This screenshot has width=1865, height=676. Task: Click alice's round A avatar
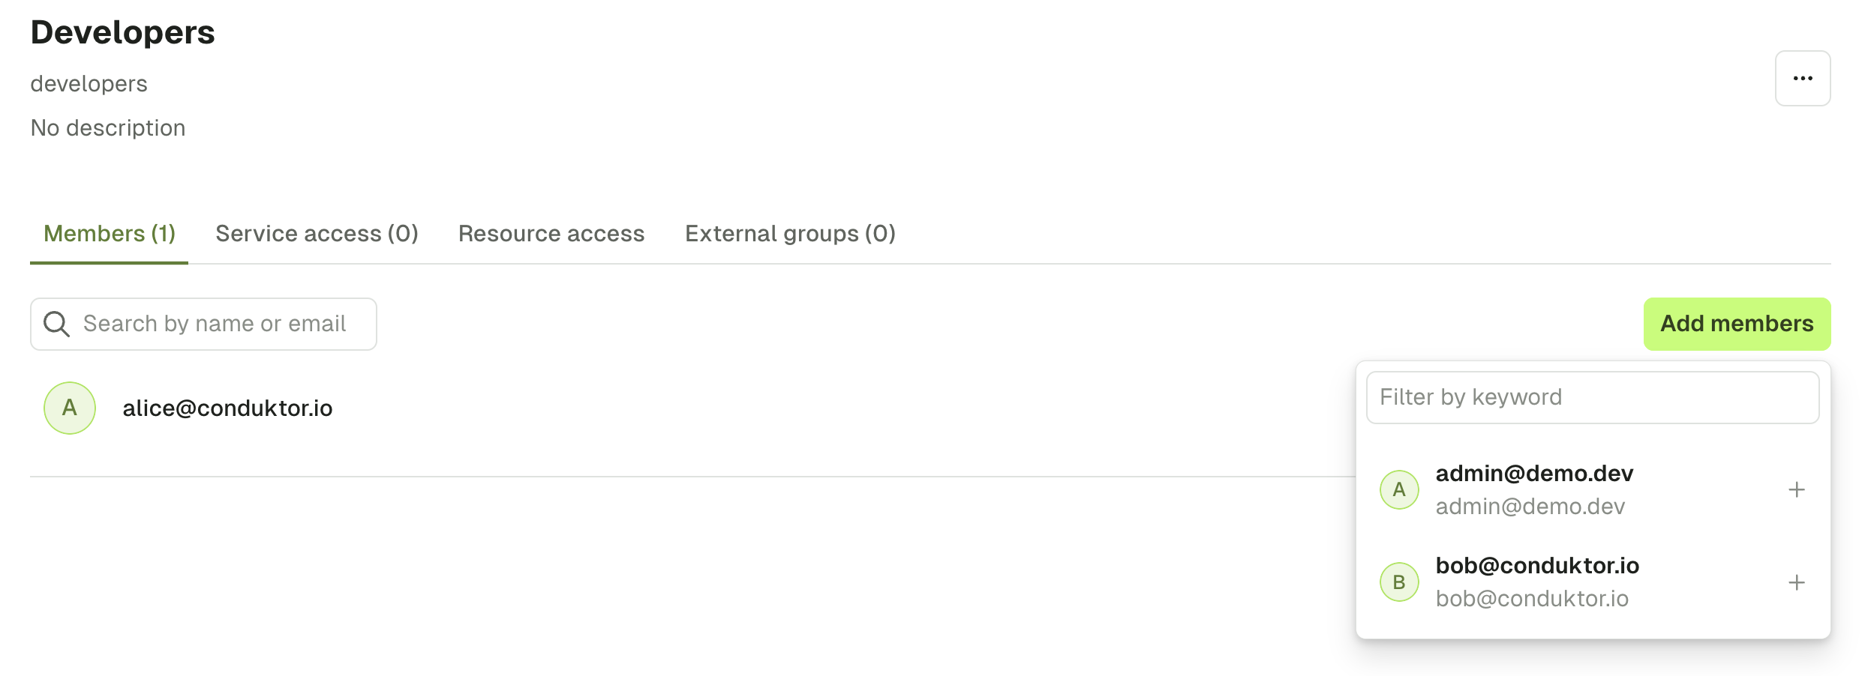pyautogui.click(x=70, y=408)
